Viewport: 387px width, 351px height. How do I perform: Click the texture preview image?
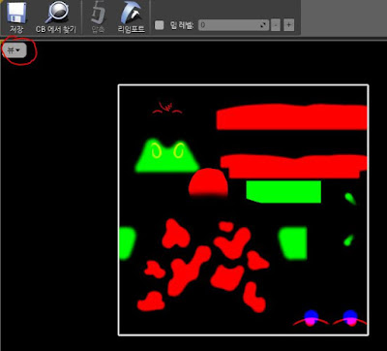pyautogui.click(x=244, y=210)
